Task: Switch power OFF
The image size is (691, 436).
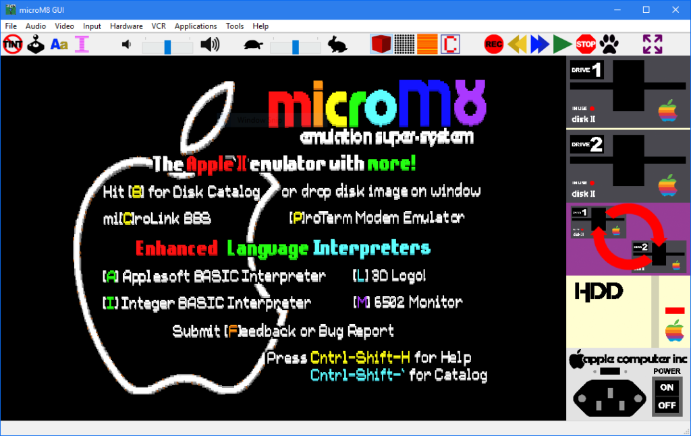Action: (x=667, y=405)
